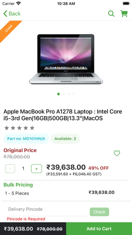Tap the MacBook product image
This screenshot has width=132, height=235.
click(66, 59)
